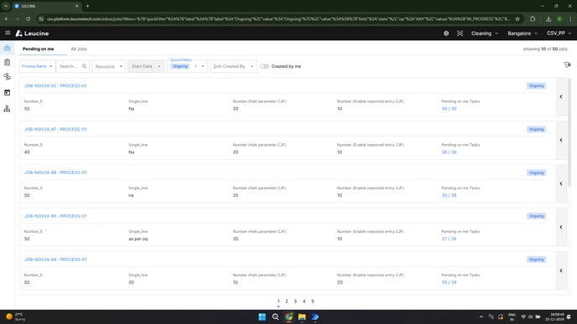Click 'showing 10 of 50 jobs' text
577x324 pixels.
point(545,49)
